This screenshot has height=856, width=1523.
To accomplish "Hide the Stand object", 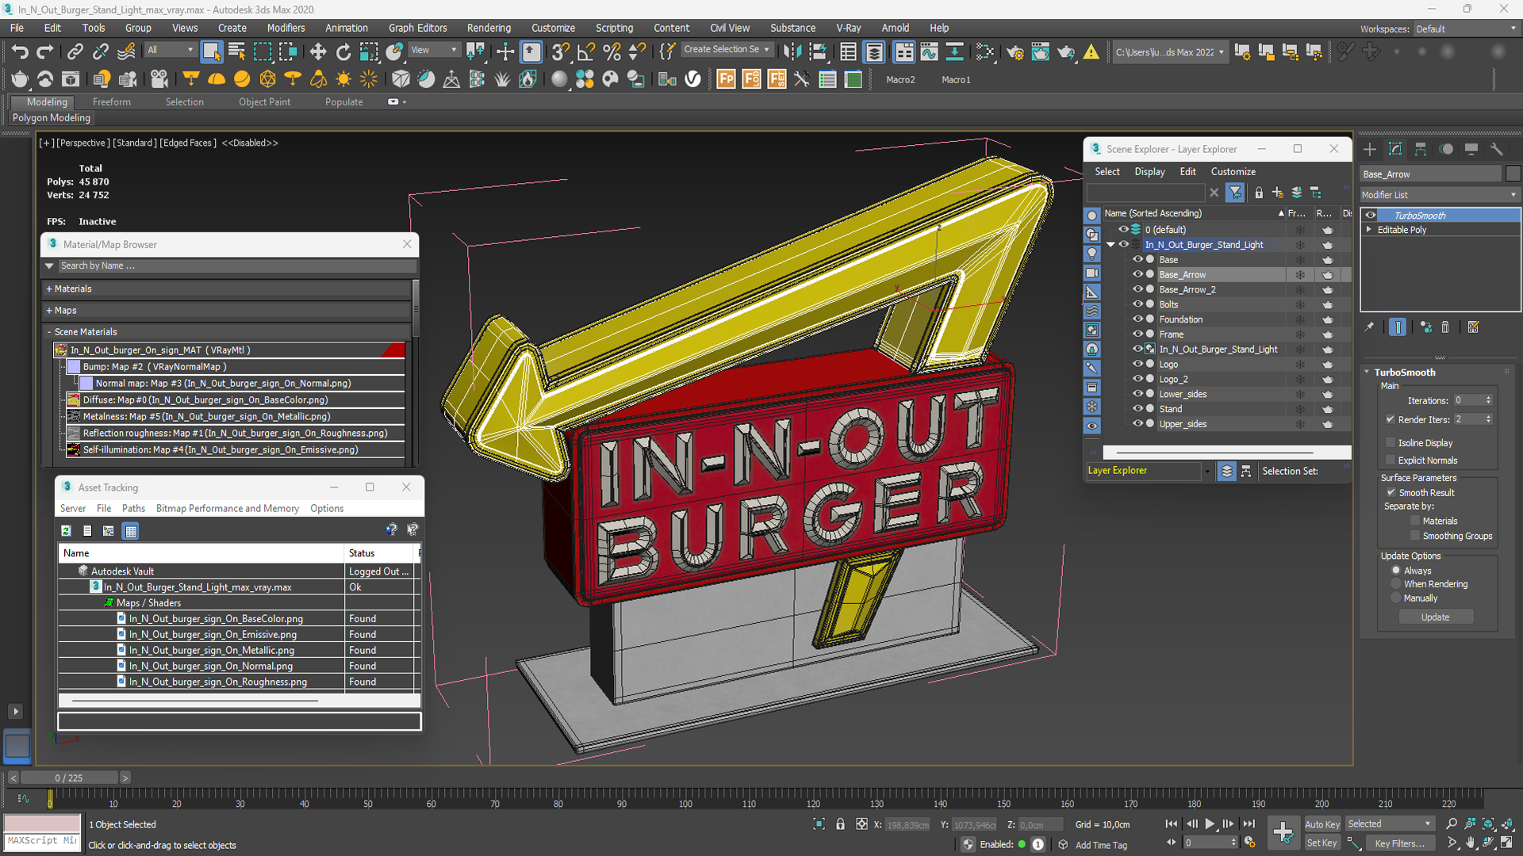I will pos(1137,409).
